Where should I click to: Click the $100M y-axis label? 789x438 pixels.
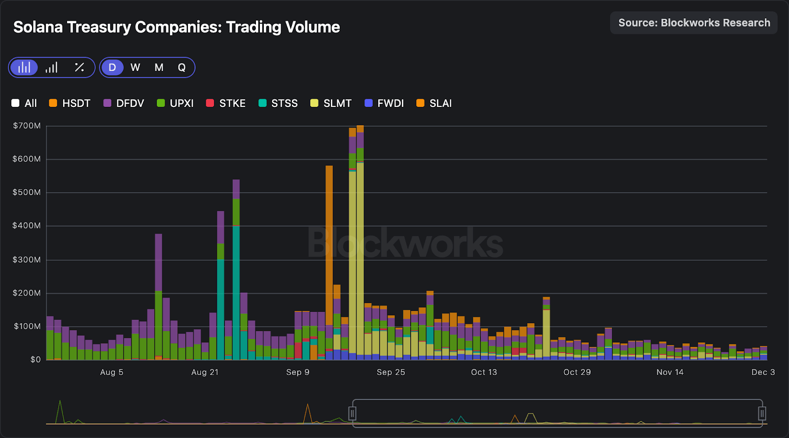(27, 326)
